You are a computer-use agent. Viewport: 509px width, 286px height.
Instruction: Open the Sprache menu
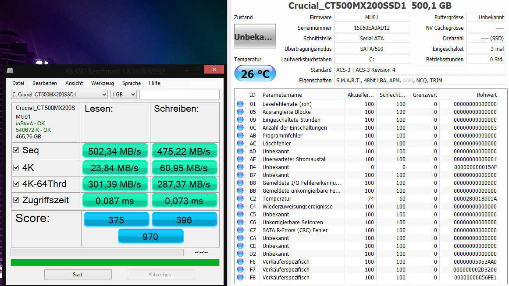pyautogui.click(x=132, y=83)
